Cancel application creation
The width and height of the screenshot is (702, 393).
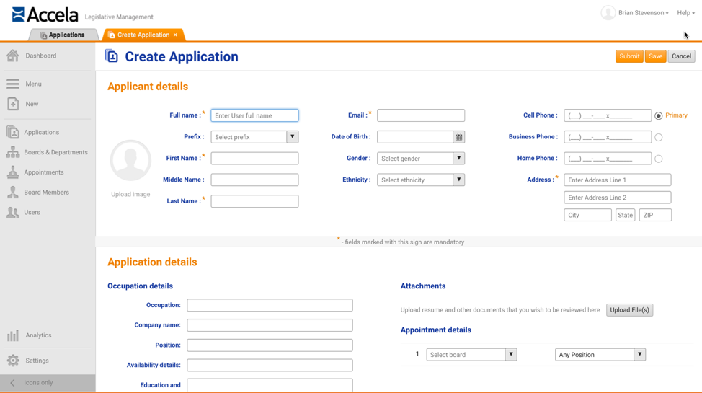[x=681, y=56]
